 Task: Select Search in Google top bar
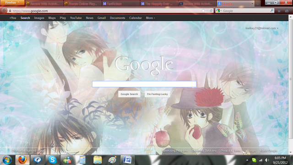tap(25, 18)
